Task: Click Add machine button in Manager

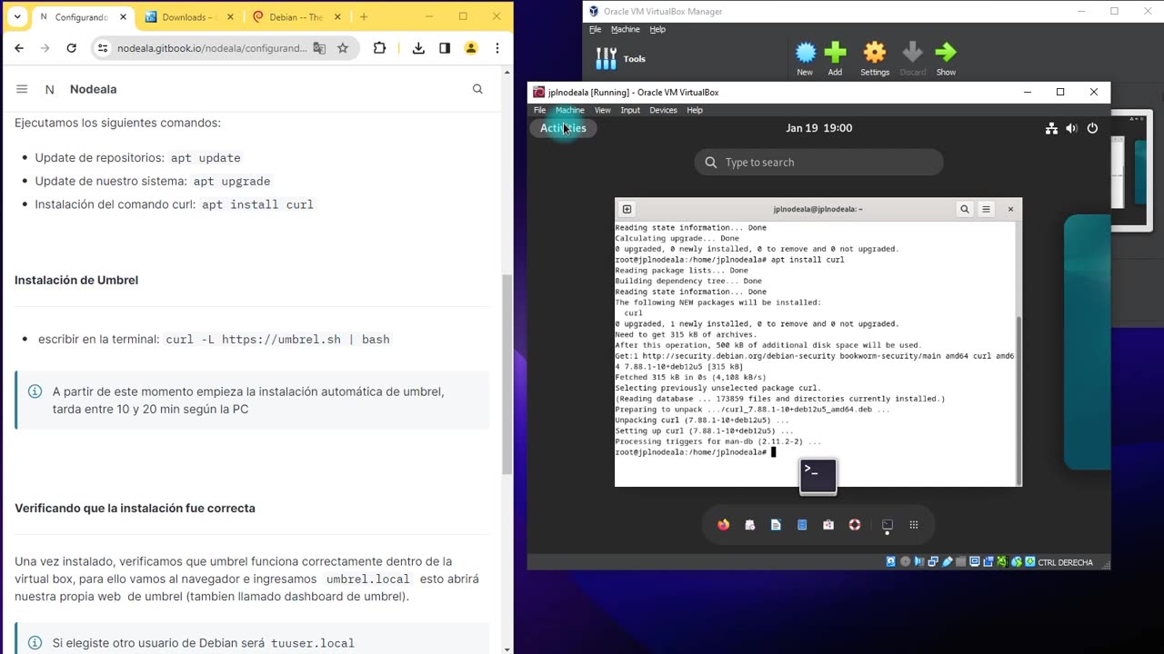Action: click(x=835, y=58)
